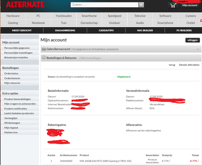Open Mailservice in sidebar
Viewport: 202px width, 165px height.
(x=11, y=132)
